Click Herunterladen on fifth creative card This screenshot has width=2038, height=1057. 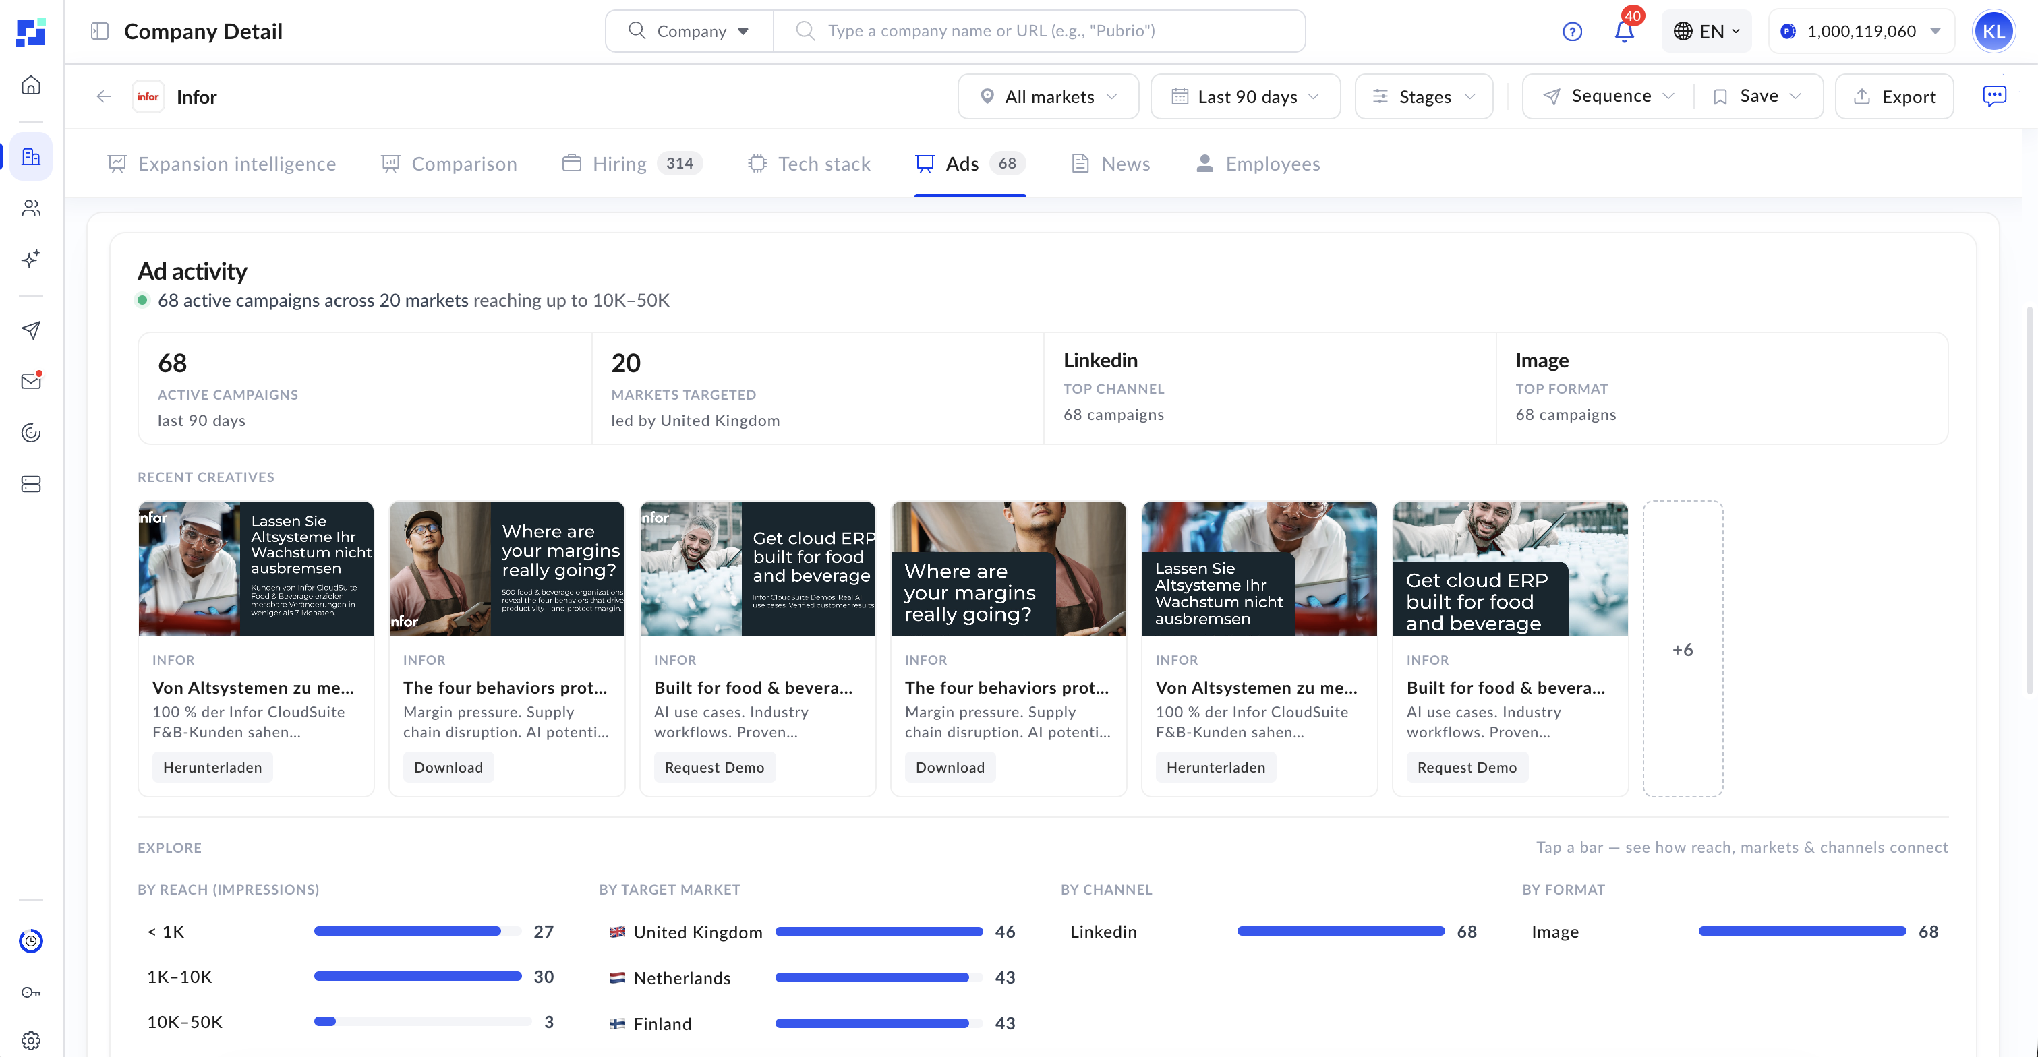tap(1215, 767)
